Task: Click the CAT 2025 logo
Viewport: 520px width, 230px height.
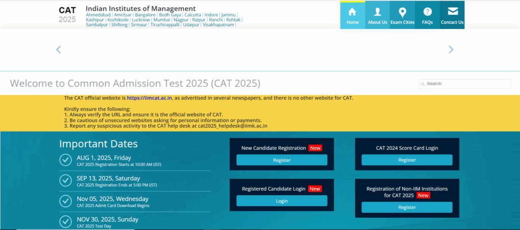Action: point(67,15)
